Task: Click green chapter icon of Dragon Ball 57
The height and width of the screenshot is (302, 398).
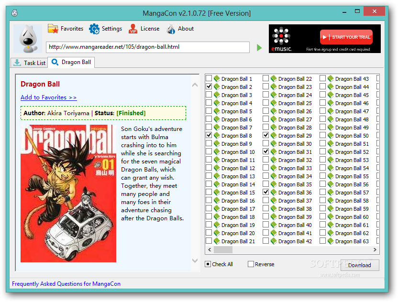Action: click(331, 193)
